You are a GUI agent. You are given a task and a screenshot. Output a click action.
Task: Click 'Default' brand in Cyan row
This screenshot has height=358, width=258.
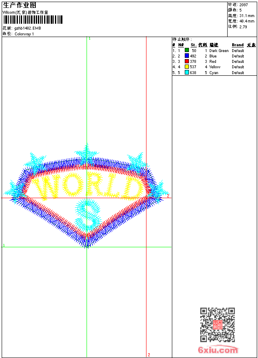coord(238,73)
